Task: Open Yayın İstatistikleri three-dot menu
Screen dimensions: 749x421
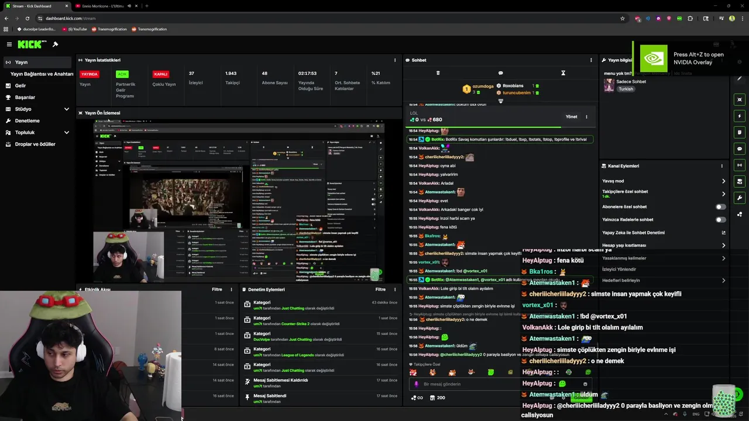Action: pyautogui.click(x=395, y=60)
